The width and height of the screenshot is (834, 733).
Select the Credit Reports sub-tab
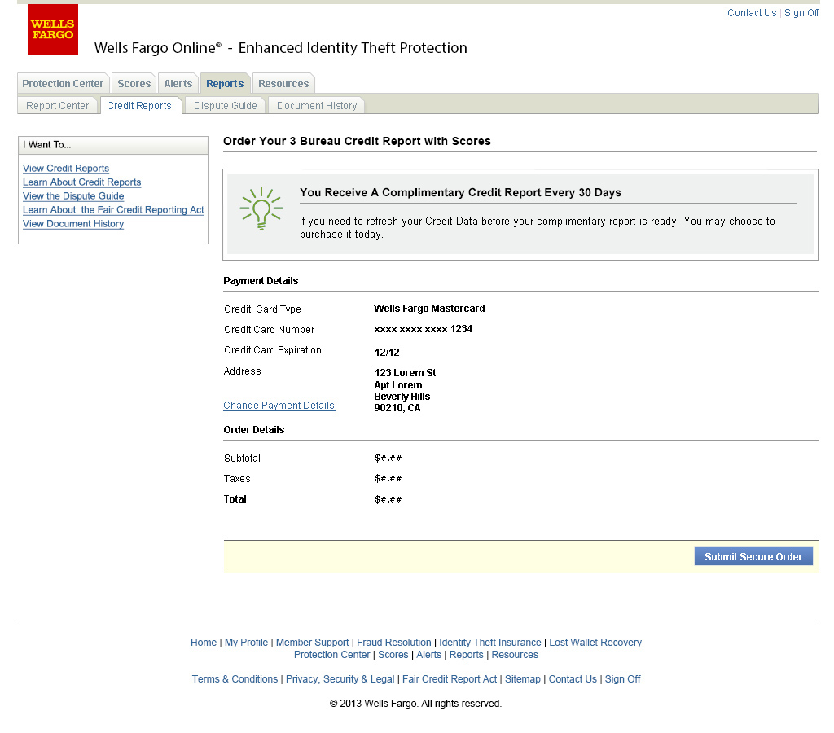[139, 105]
